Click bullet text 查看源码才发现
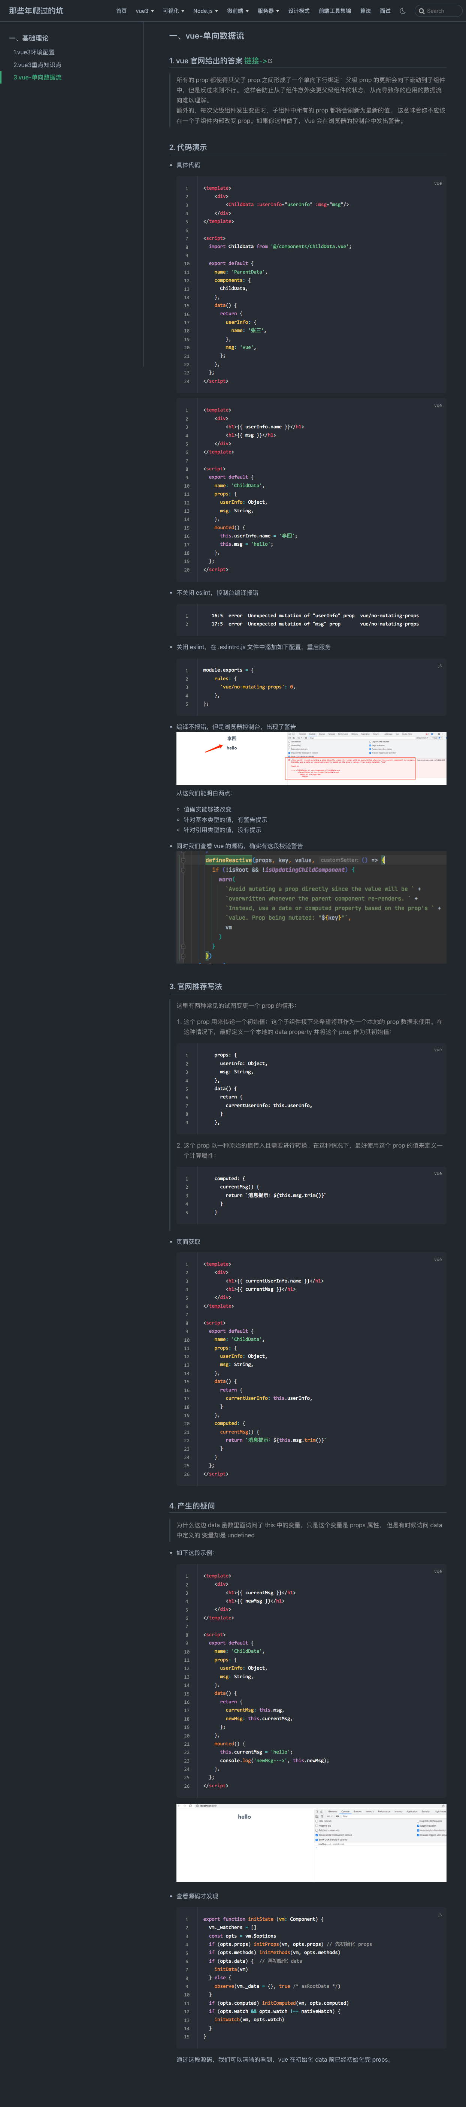Viewport: 466px width, 2107px height. coord(197,1896)
